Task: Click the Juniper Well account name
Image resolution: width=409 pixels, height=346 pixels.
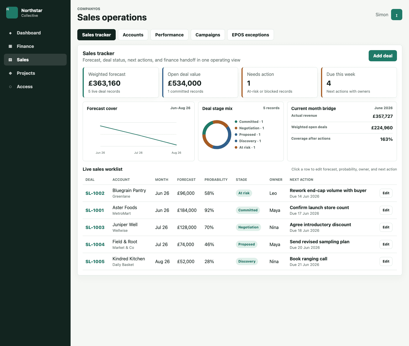Action: (x=125, y=225)
